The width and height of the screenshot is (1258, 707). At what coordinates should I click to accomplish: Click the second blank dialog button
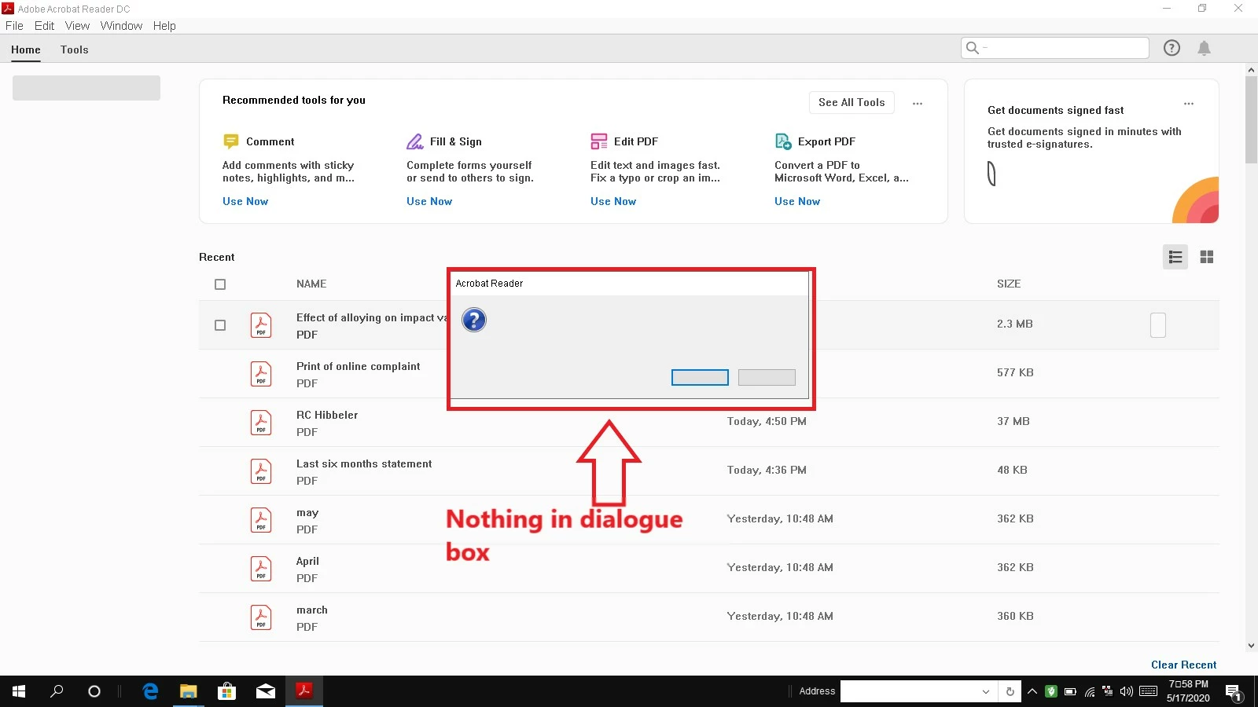[767, 377]
